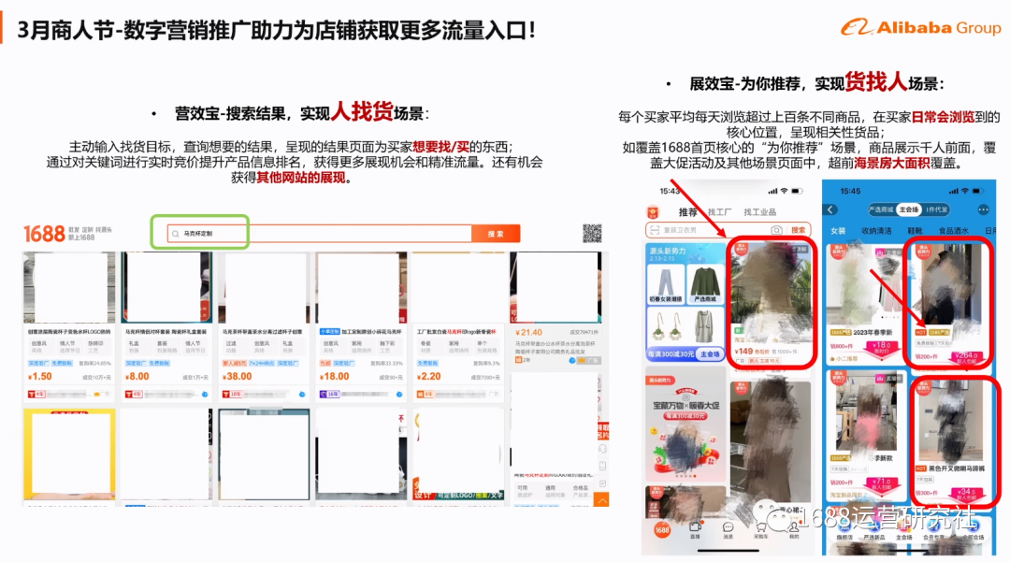Screen dimensions: 1010x562
Task: Select 1件代发 in the segmented switch
Action: coord(936,209)
